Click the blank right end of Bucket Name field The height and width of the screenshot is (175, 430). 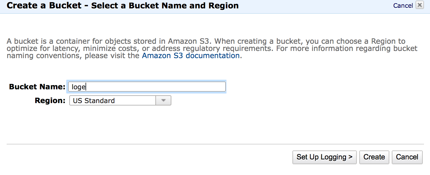[x=211, y=87]
